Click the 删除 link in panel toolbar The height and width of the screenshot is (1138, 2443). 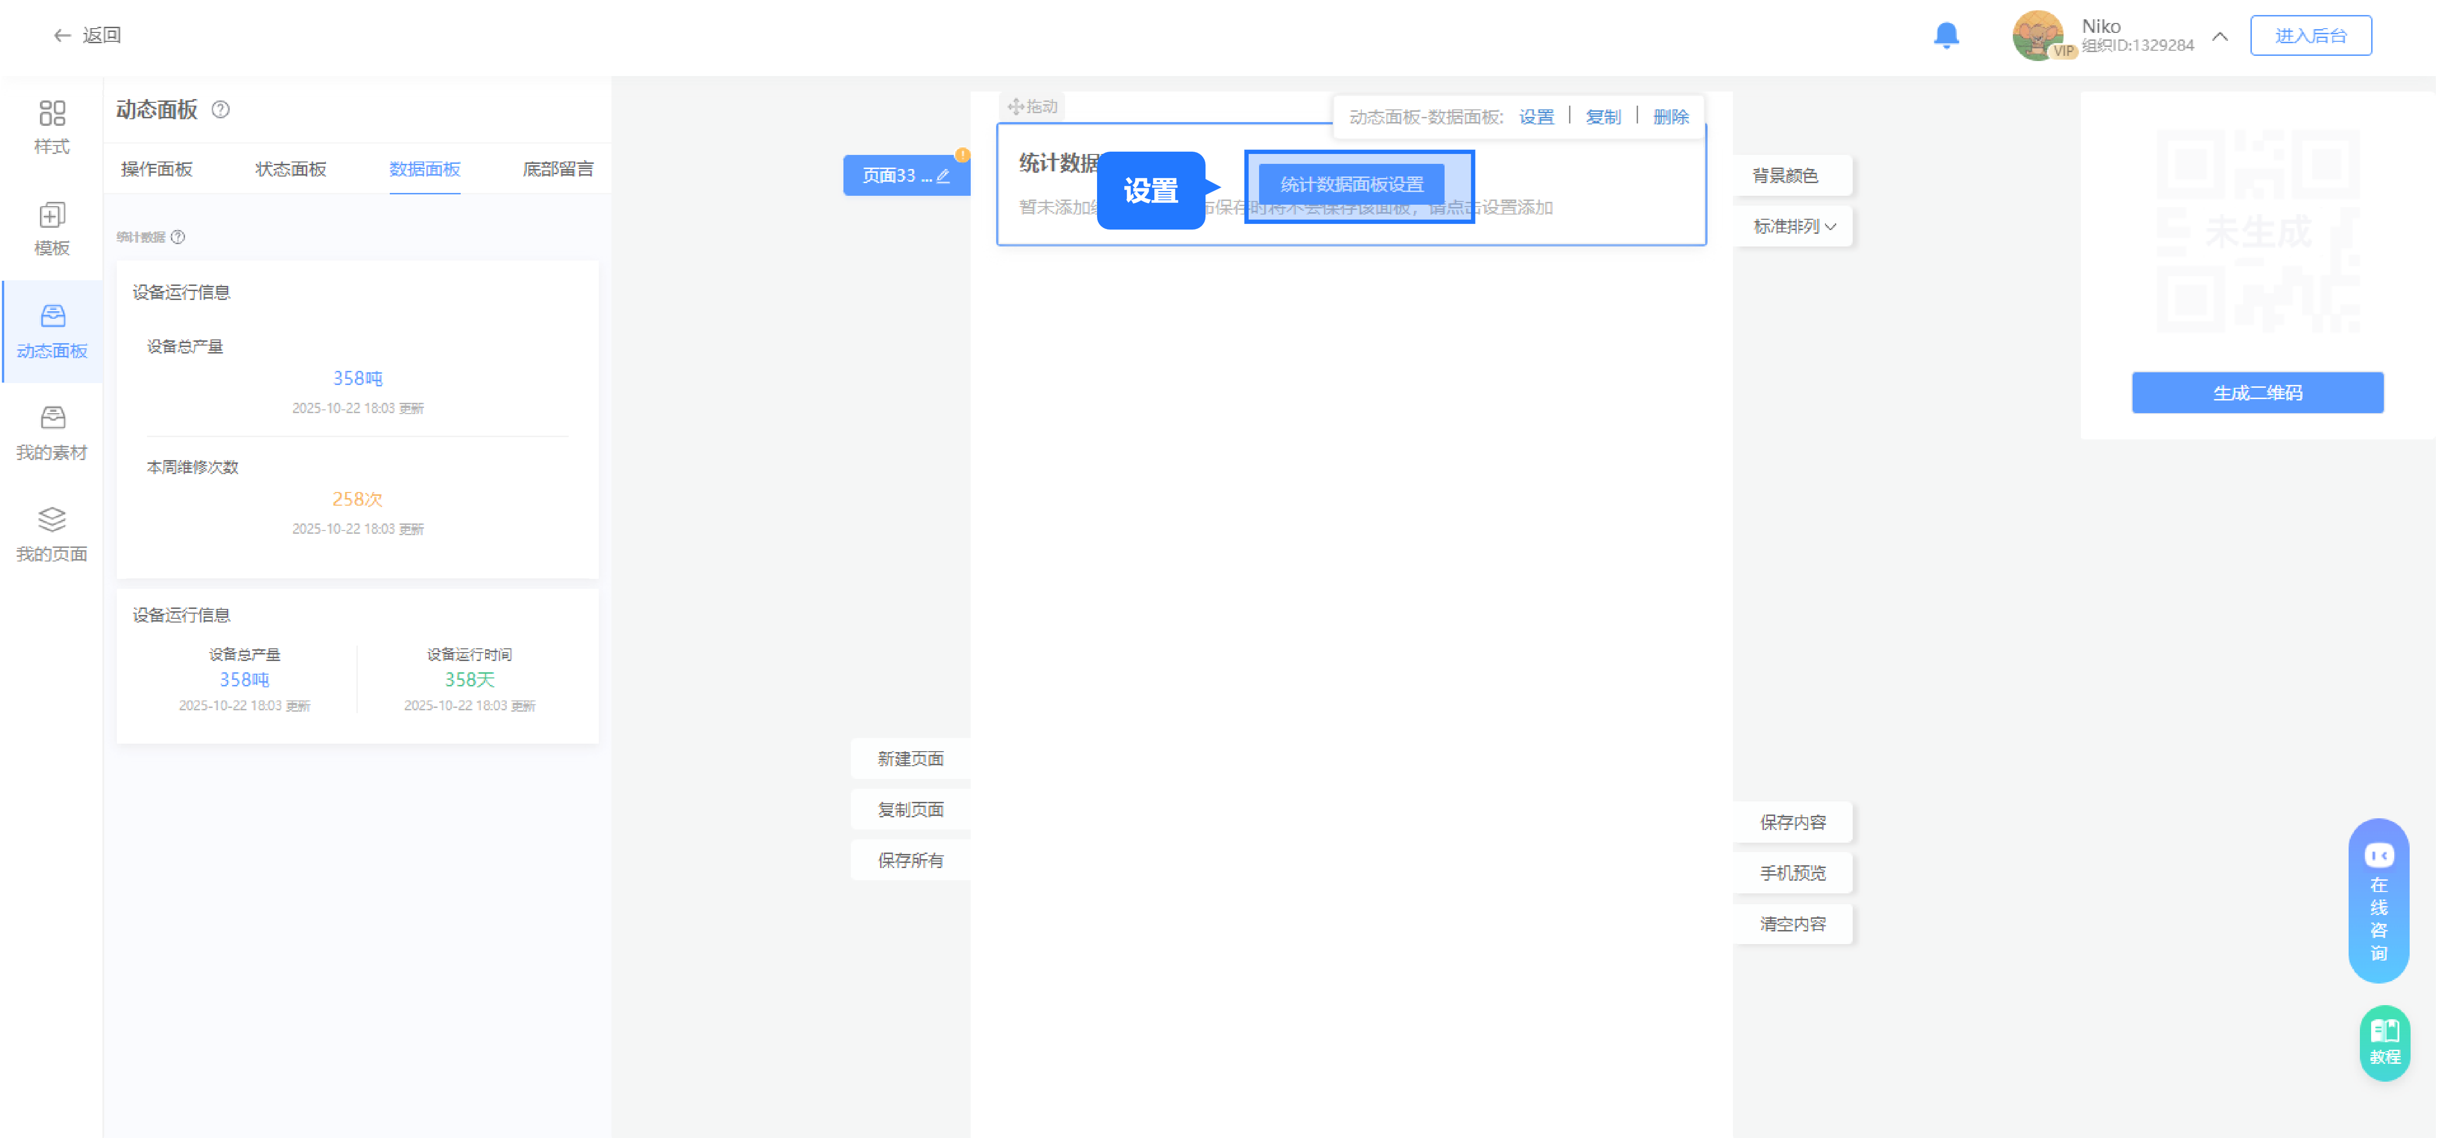[1671, 116]
